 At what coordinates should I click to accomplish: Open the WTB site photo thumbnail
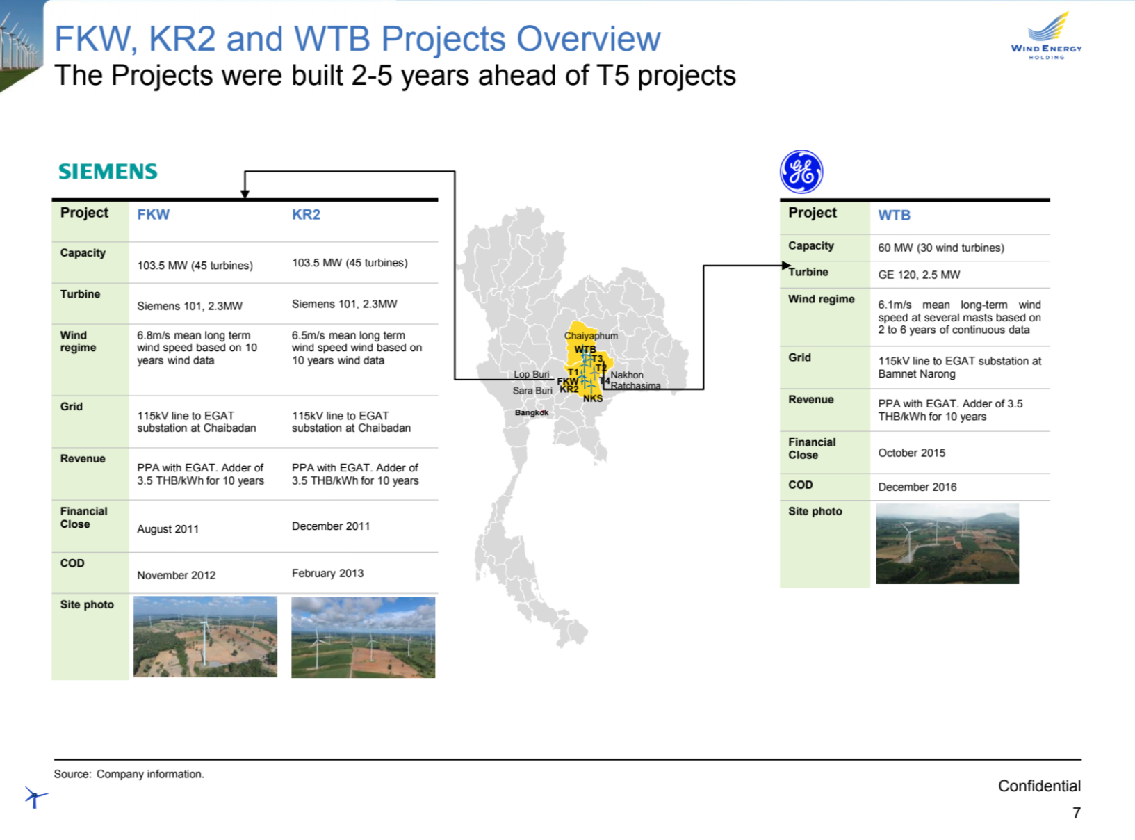[x=947, y=544]
